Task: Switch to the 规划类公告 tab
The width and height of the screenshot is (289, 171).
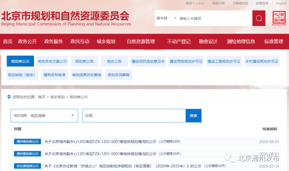Action: pos(84,61)
